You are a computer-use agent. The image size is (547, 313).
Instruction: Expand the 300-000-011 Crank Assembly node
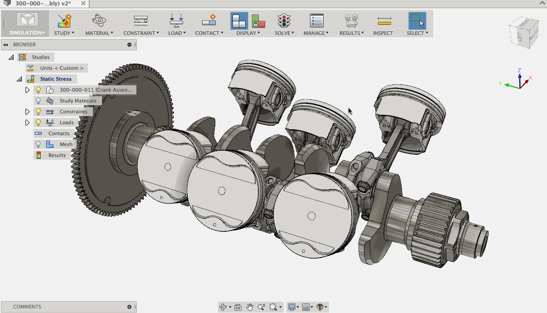tap(27, 89)
